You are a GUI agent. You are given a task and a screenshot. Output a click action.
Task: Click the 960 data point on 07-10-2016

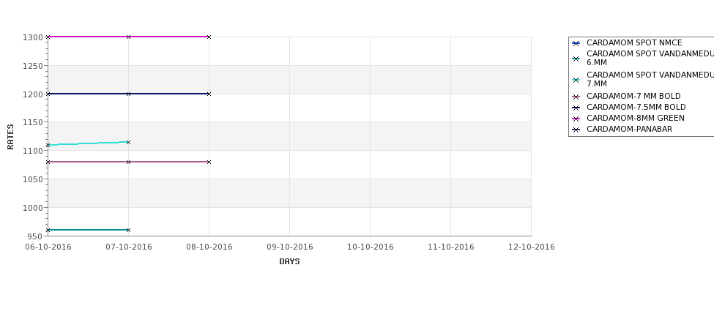point(128,230)
